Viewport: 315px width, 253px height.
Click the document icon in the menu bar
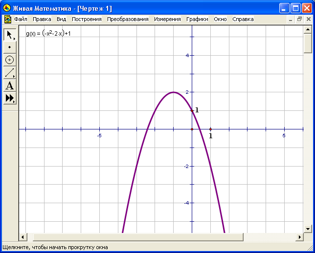pyautogui.click(x=8, y=19)
